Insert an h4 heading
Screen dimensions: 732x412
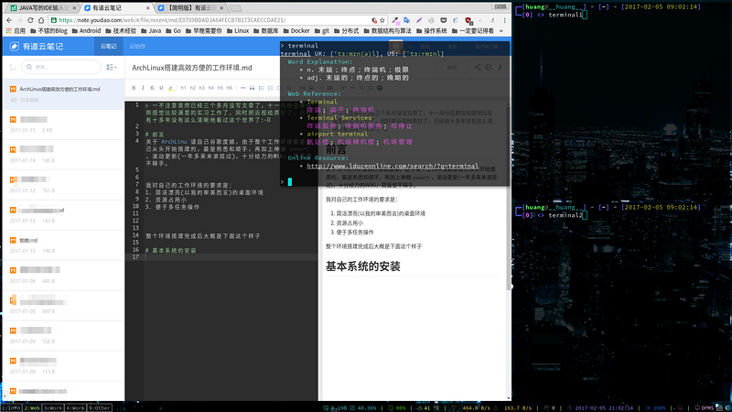click(x=211, y=88)
